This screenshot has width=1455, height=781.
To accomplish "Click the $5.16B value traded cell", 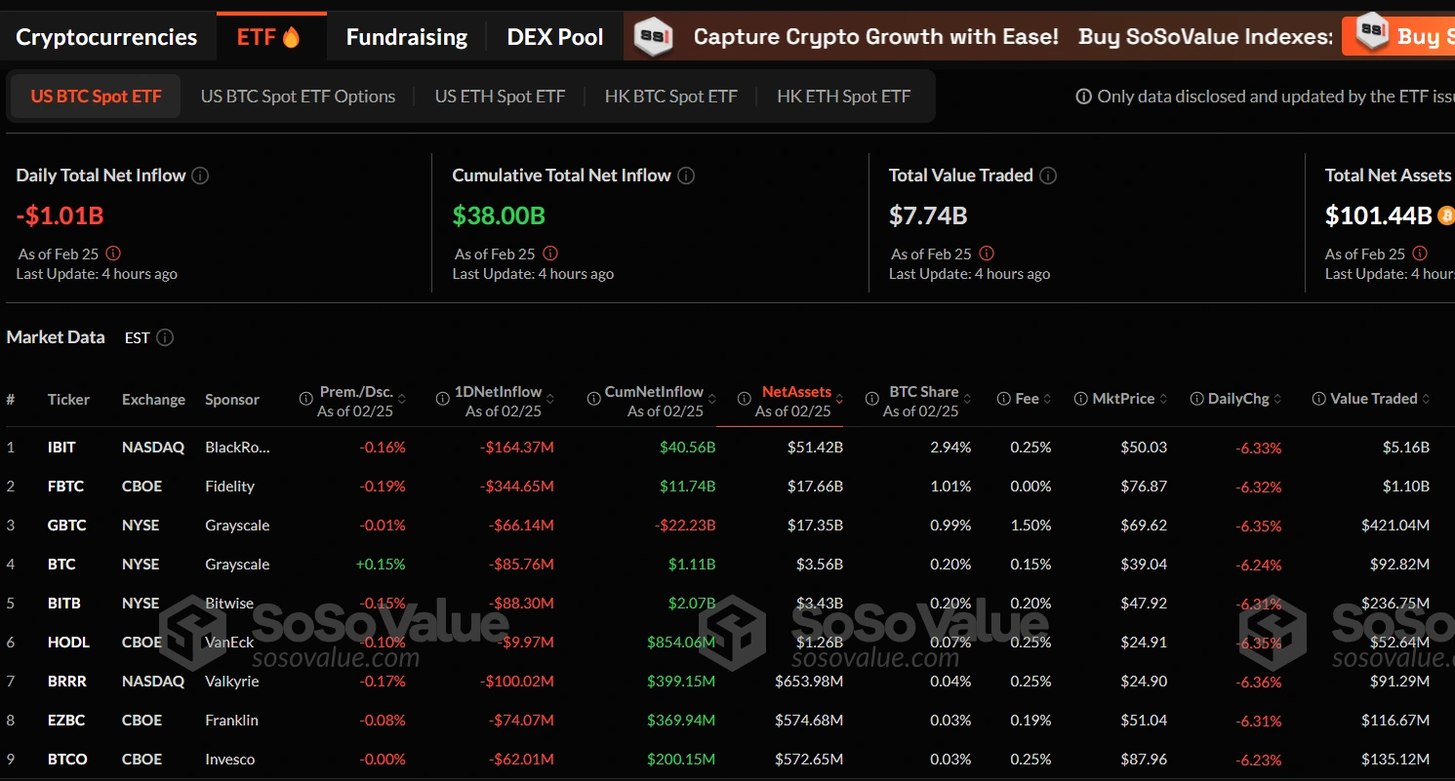I will click(x=1404, y=448).
